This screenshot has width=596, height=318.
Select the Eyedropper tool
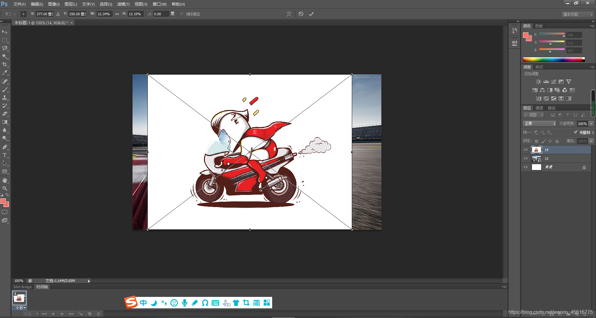(5, 72)
